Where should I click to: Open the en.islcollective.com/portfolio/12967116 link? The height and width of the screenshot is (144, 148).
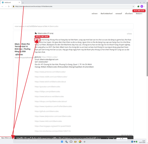click(53, 131)
